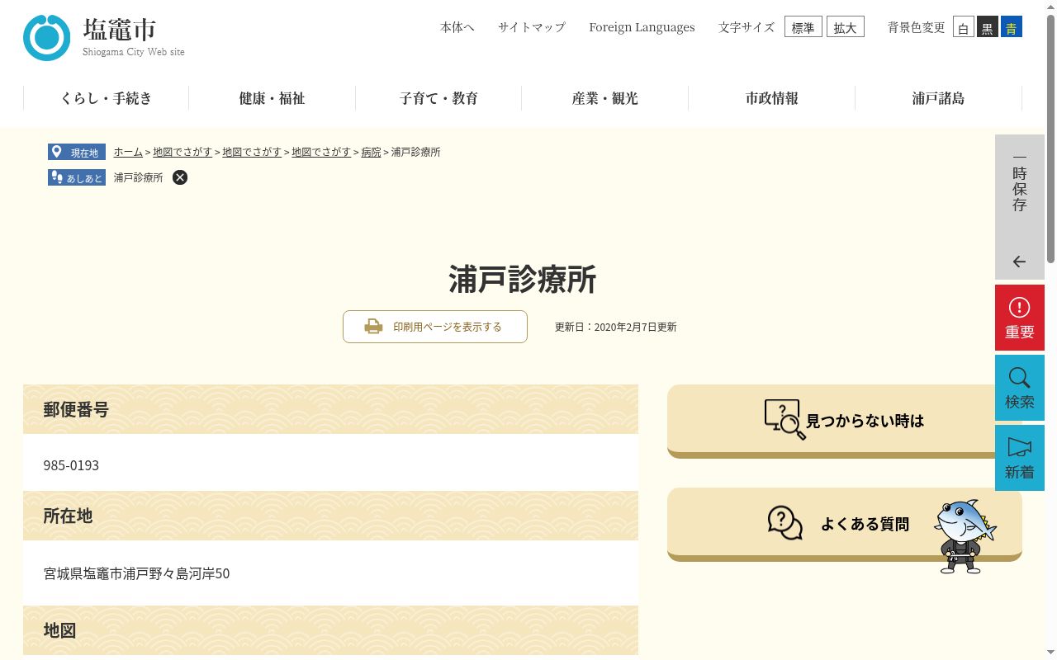1057x660 pixels.
Task: Open the サイトマップ link
Action: pos(532,27)
